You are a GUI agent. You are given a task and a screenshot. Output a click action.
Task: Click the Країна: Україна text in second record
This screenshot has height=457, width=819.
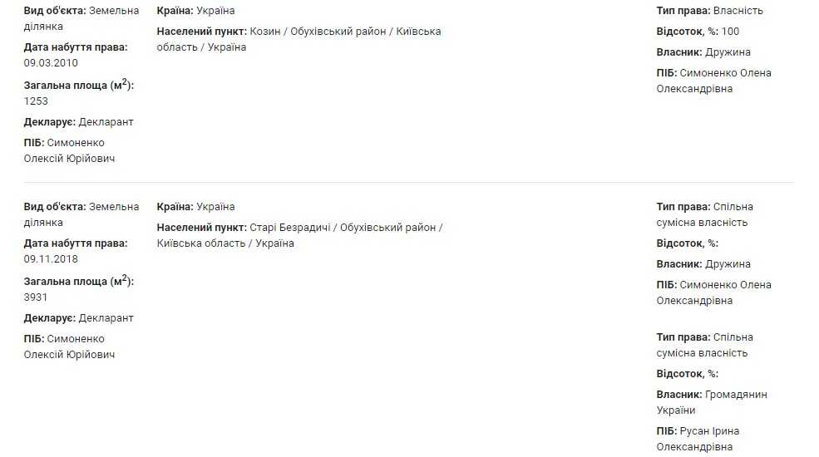coord(196,207)
